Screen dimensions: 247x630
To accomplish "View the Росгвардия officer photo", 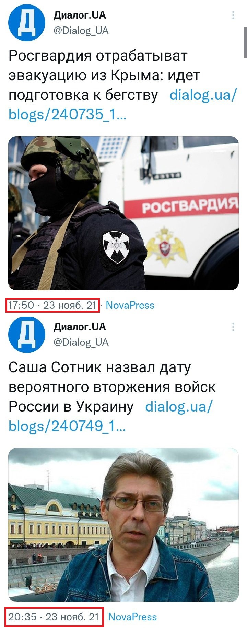I will click(x=123, y=213).
